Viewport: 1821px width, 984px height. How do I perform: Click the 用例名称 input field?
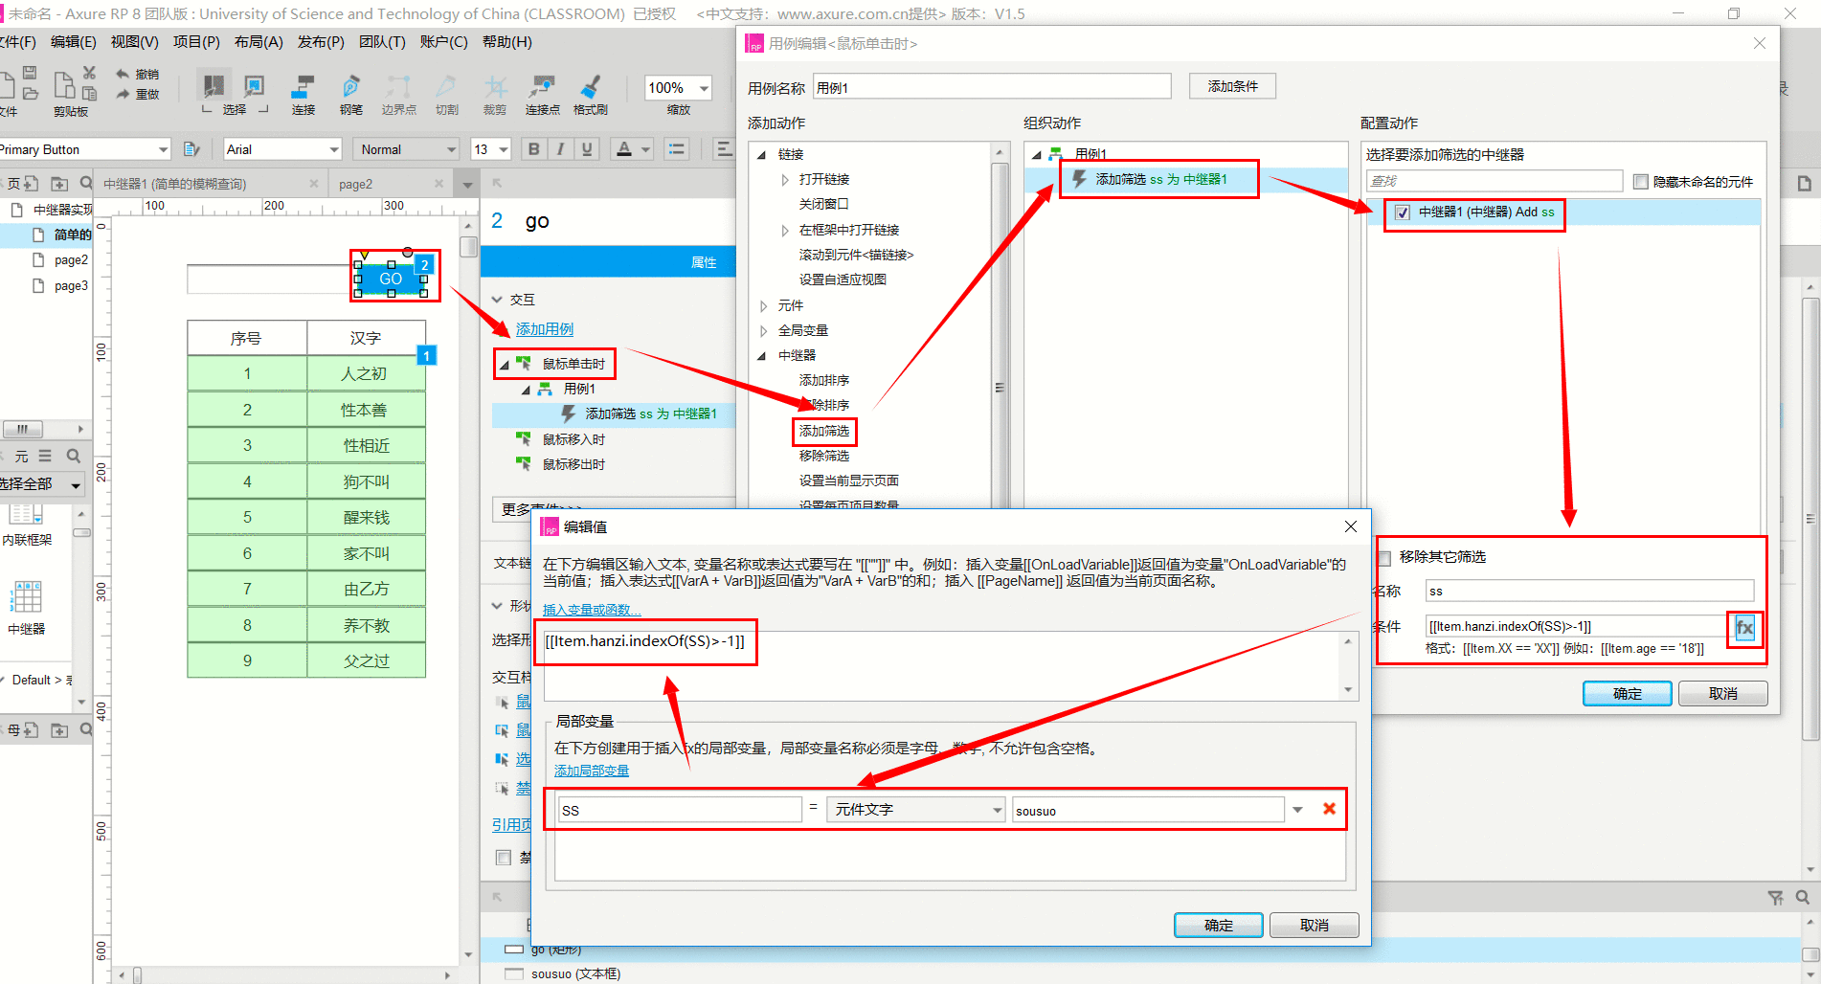pos(992,87)
